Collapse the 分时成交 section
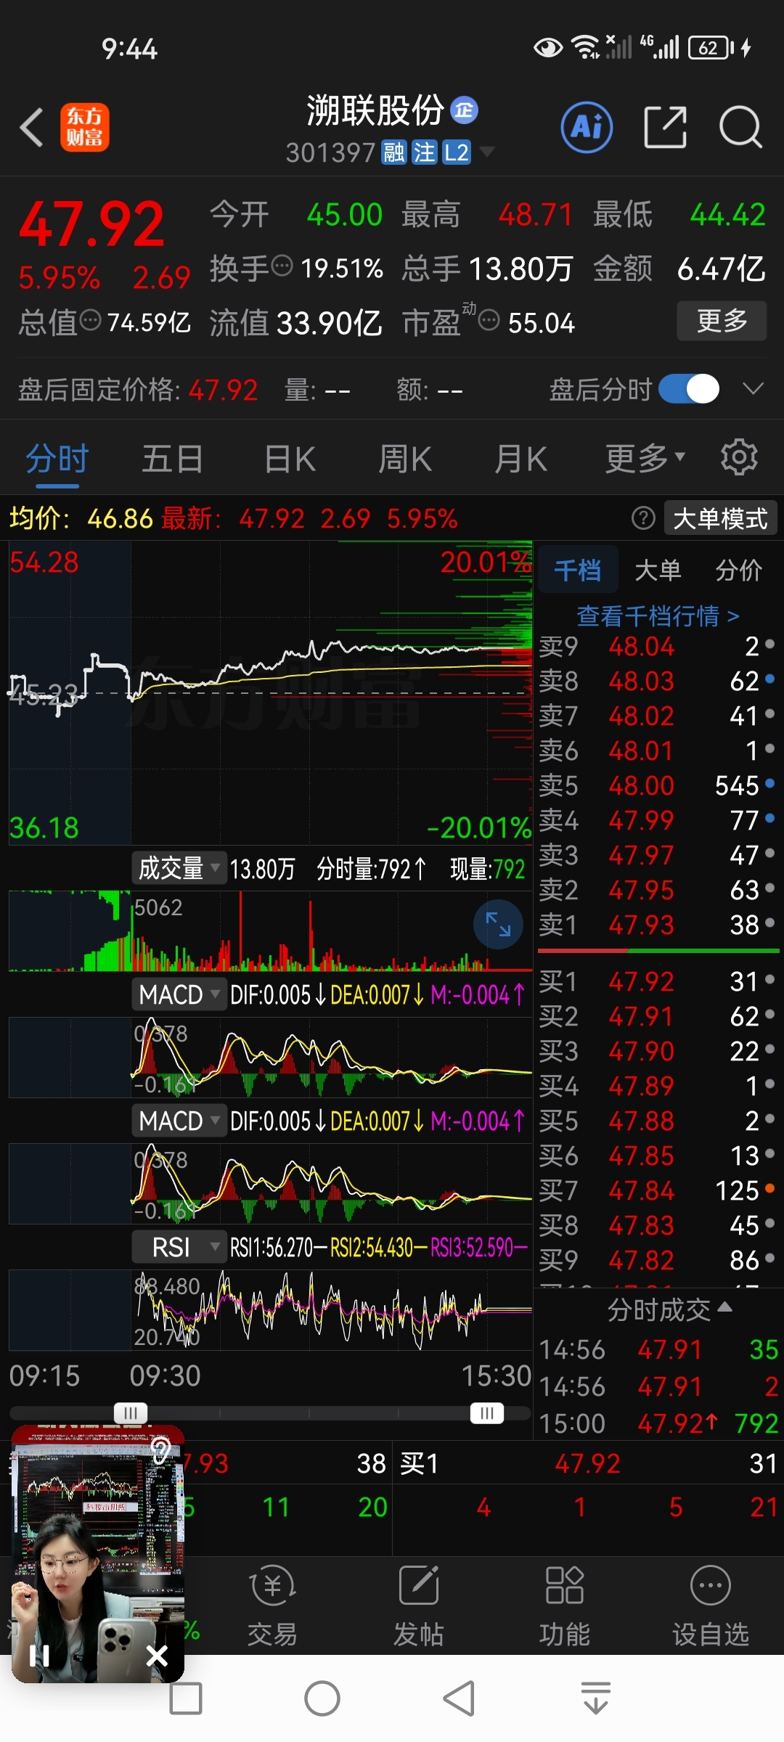784x1742 pixels. (x=669, y=1309)
